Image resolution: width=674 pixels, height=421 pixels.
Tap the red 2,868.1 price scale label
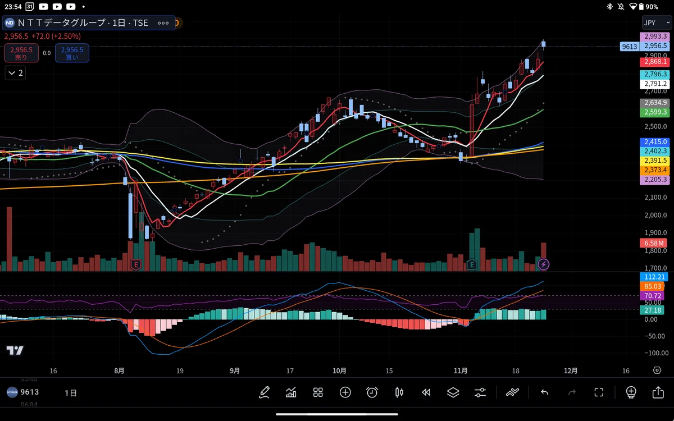655,62
